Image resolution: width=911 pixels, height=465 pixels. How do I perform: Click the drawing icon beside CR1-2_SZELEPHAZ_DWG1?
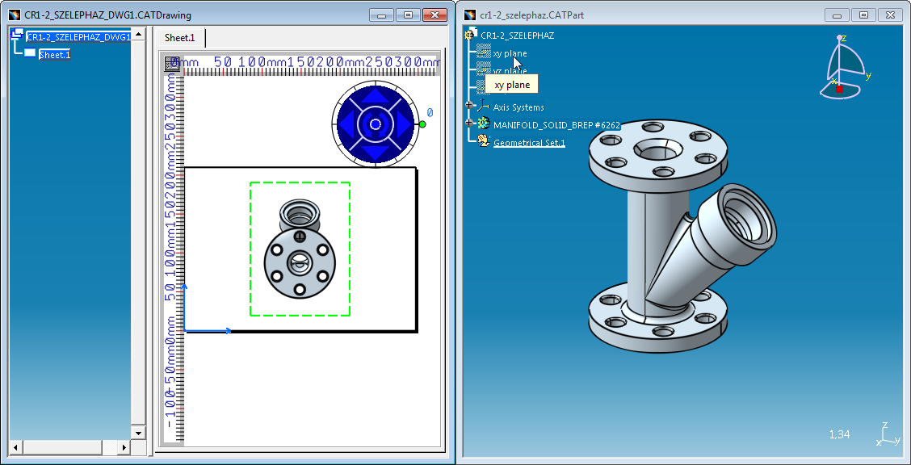[17, 34]
